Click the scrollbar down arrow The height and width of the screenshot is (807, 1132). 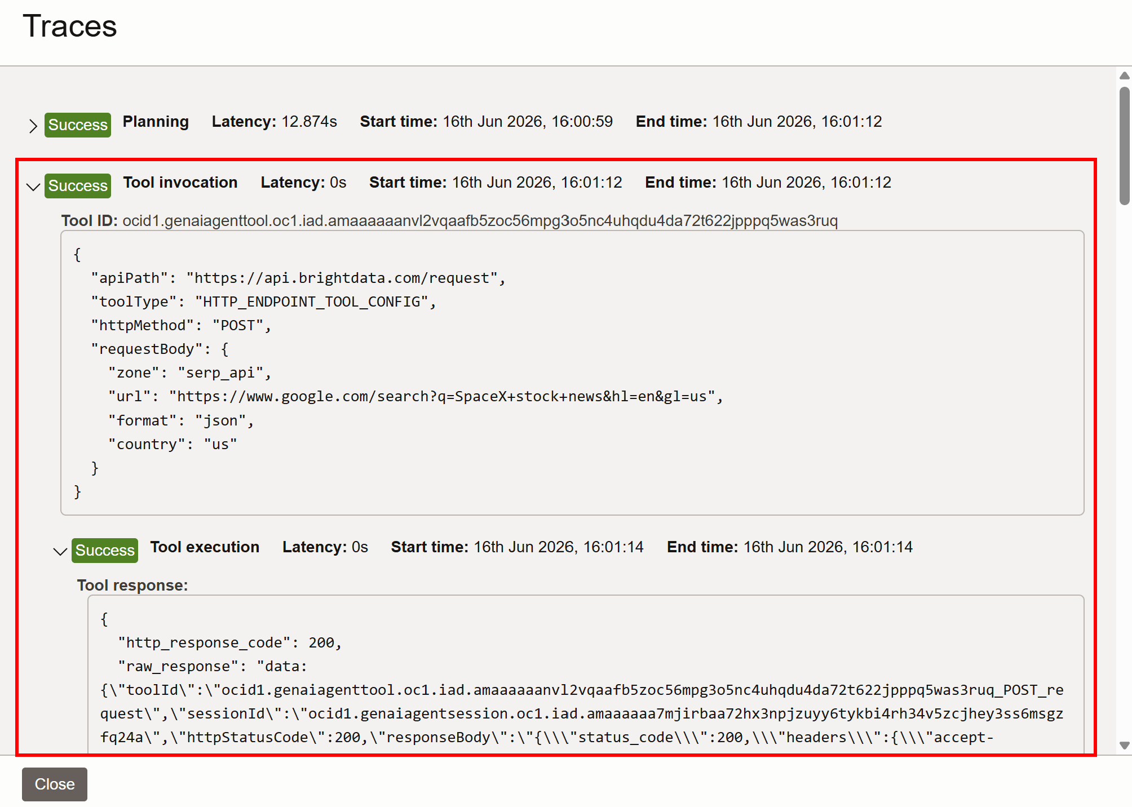1124,745
